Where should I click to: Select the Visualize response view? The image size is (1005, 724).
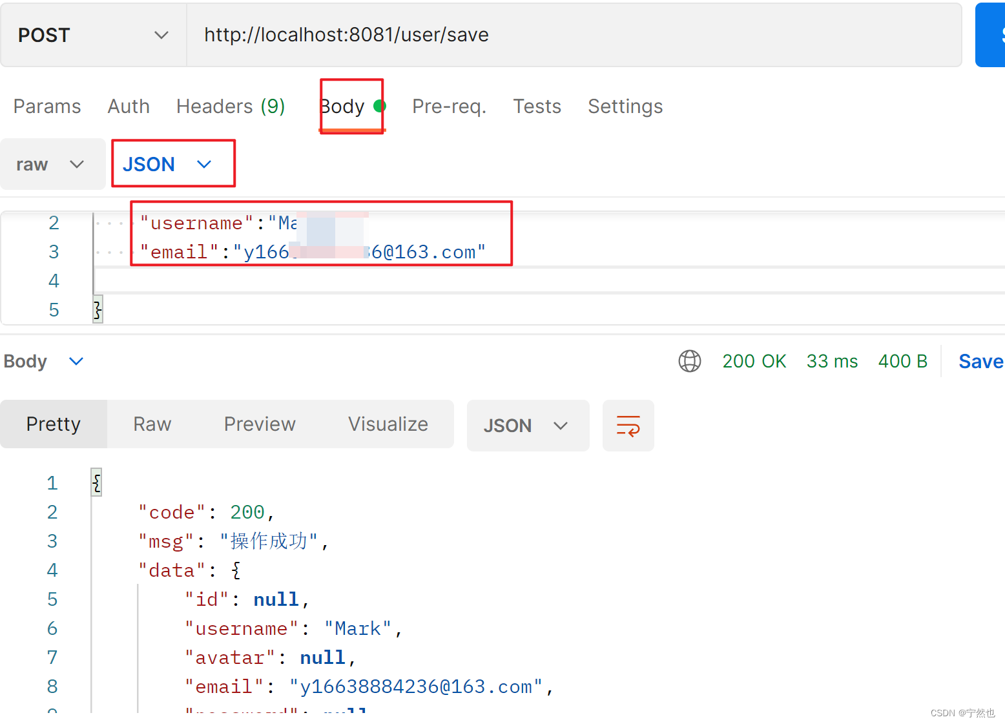[x=388, y=424]
